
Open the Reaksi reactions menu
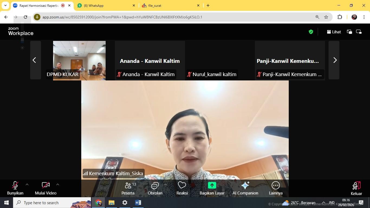(x=182, y=188)
